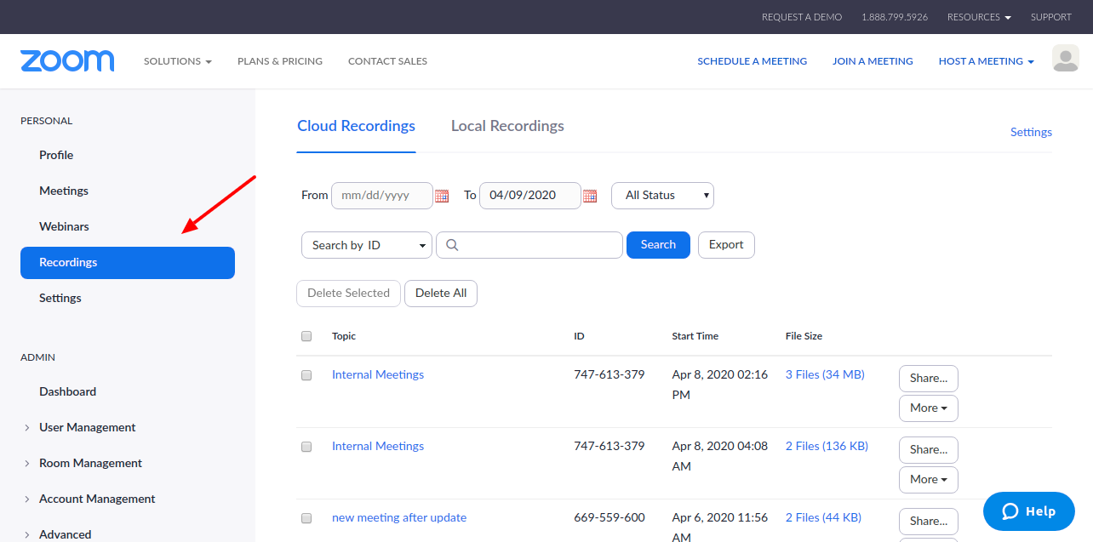Share the Apr 8 02:16 PM recording
The width and height of the screenshot is (1093, 542).
(x=929, y=379)
